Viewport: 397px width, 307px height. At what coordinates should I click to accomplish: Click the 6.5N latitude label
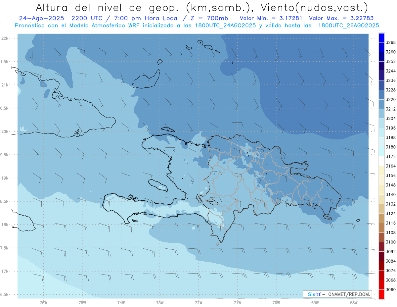click(5, 295)
